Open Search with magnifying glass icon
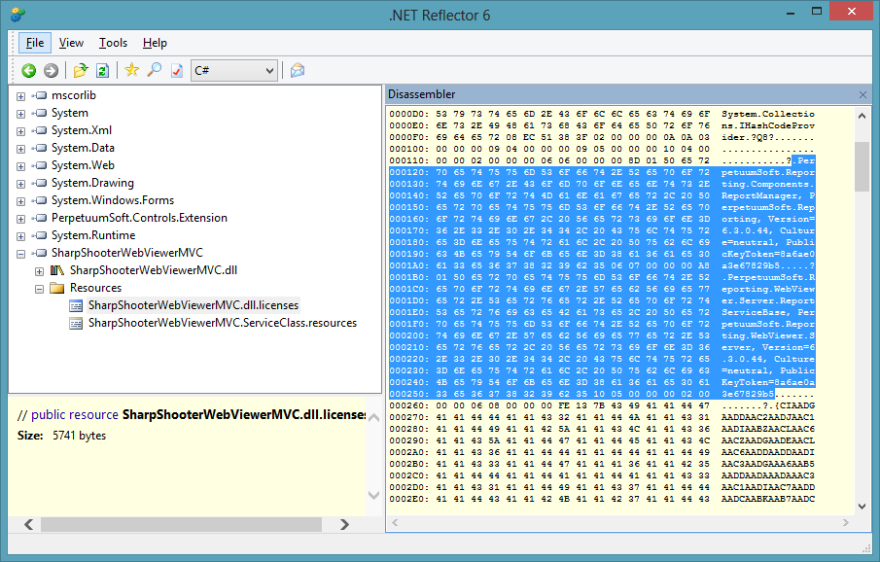This screenshot has height=562, width=880. click(154, 70)
